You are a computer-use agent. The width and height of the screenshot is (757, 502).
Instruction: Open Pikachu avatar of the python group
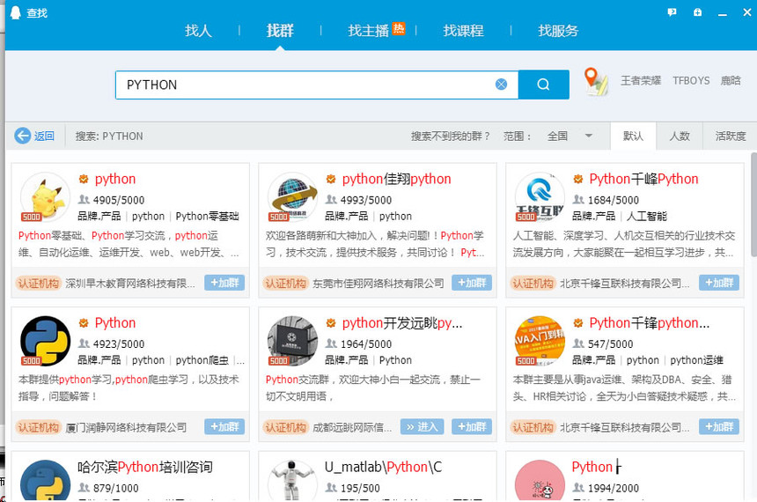[45, 197]
